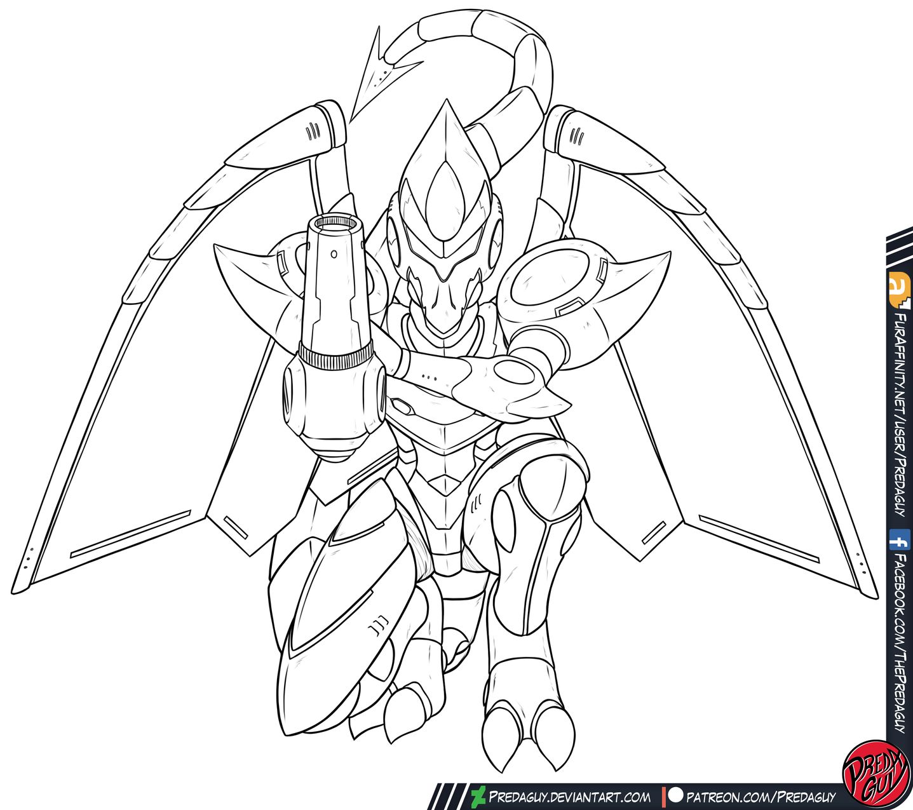
Task: Click the orange FurAffinity icon
Action: point(900,289)
